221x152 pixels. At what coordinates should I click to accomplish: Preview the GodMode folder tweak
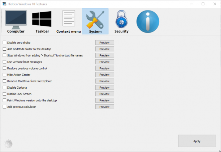[105, 49]
